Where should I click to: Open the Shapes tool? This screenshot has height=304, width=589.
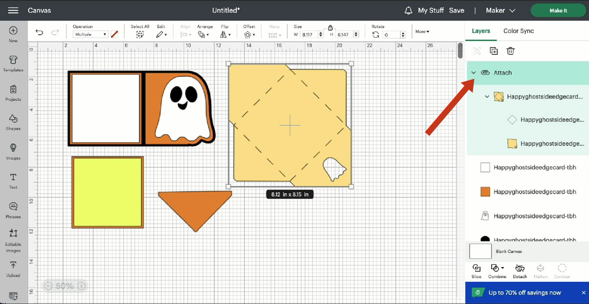tap(13, 122)
